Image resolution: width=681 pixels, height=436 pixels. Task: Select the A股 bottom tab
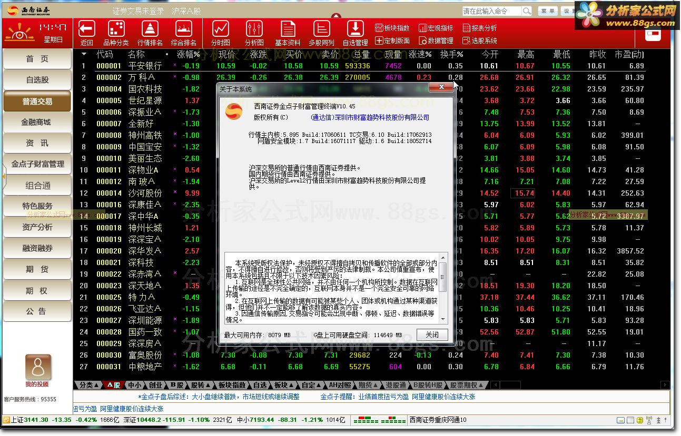tap(114, 385)
